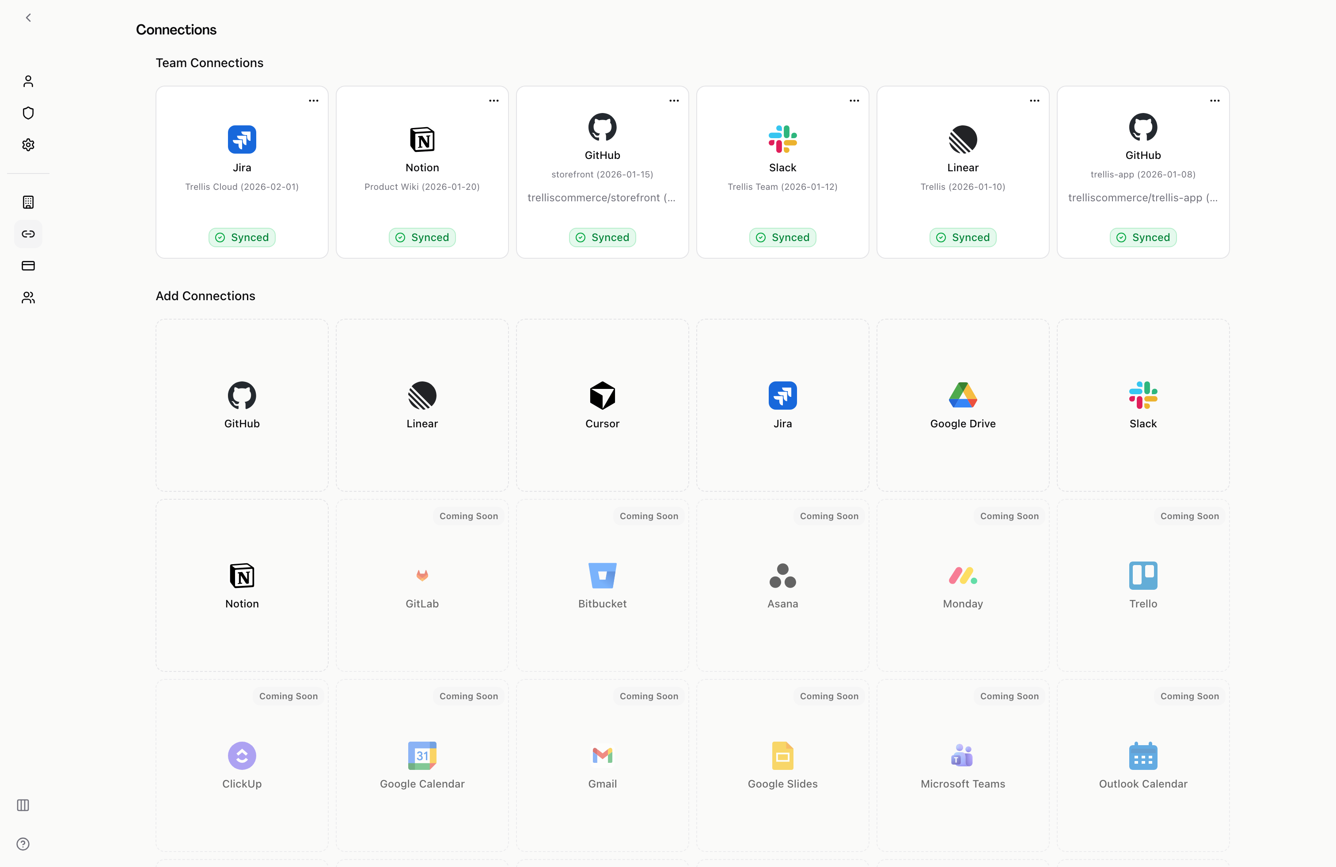Click the team members icon in the sidebar
This screenshot has height=867, width=1336.
click(28, 297)
